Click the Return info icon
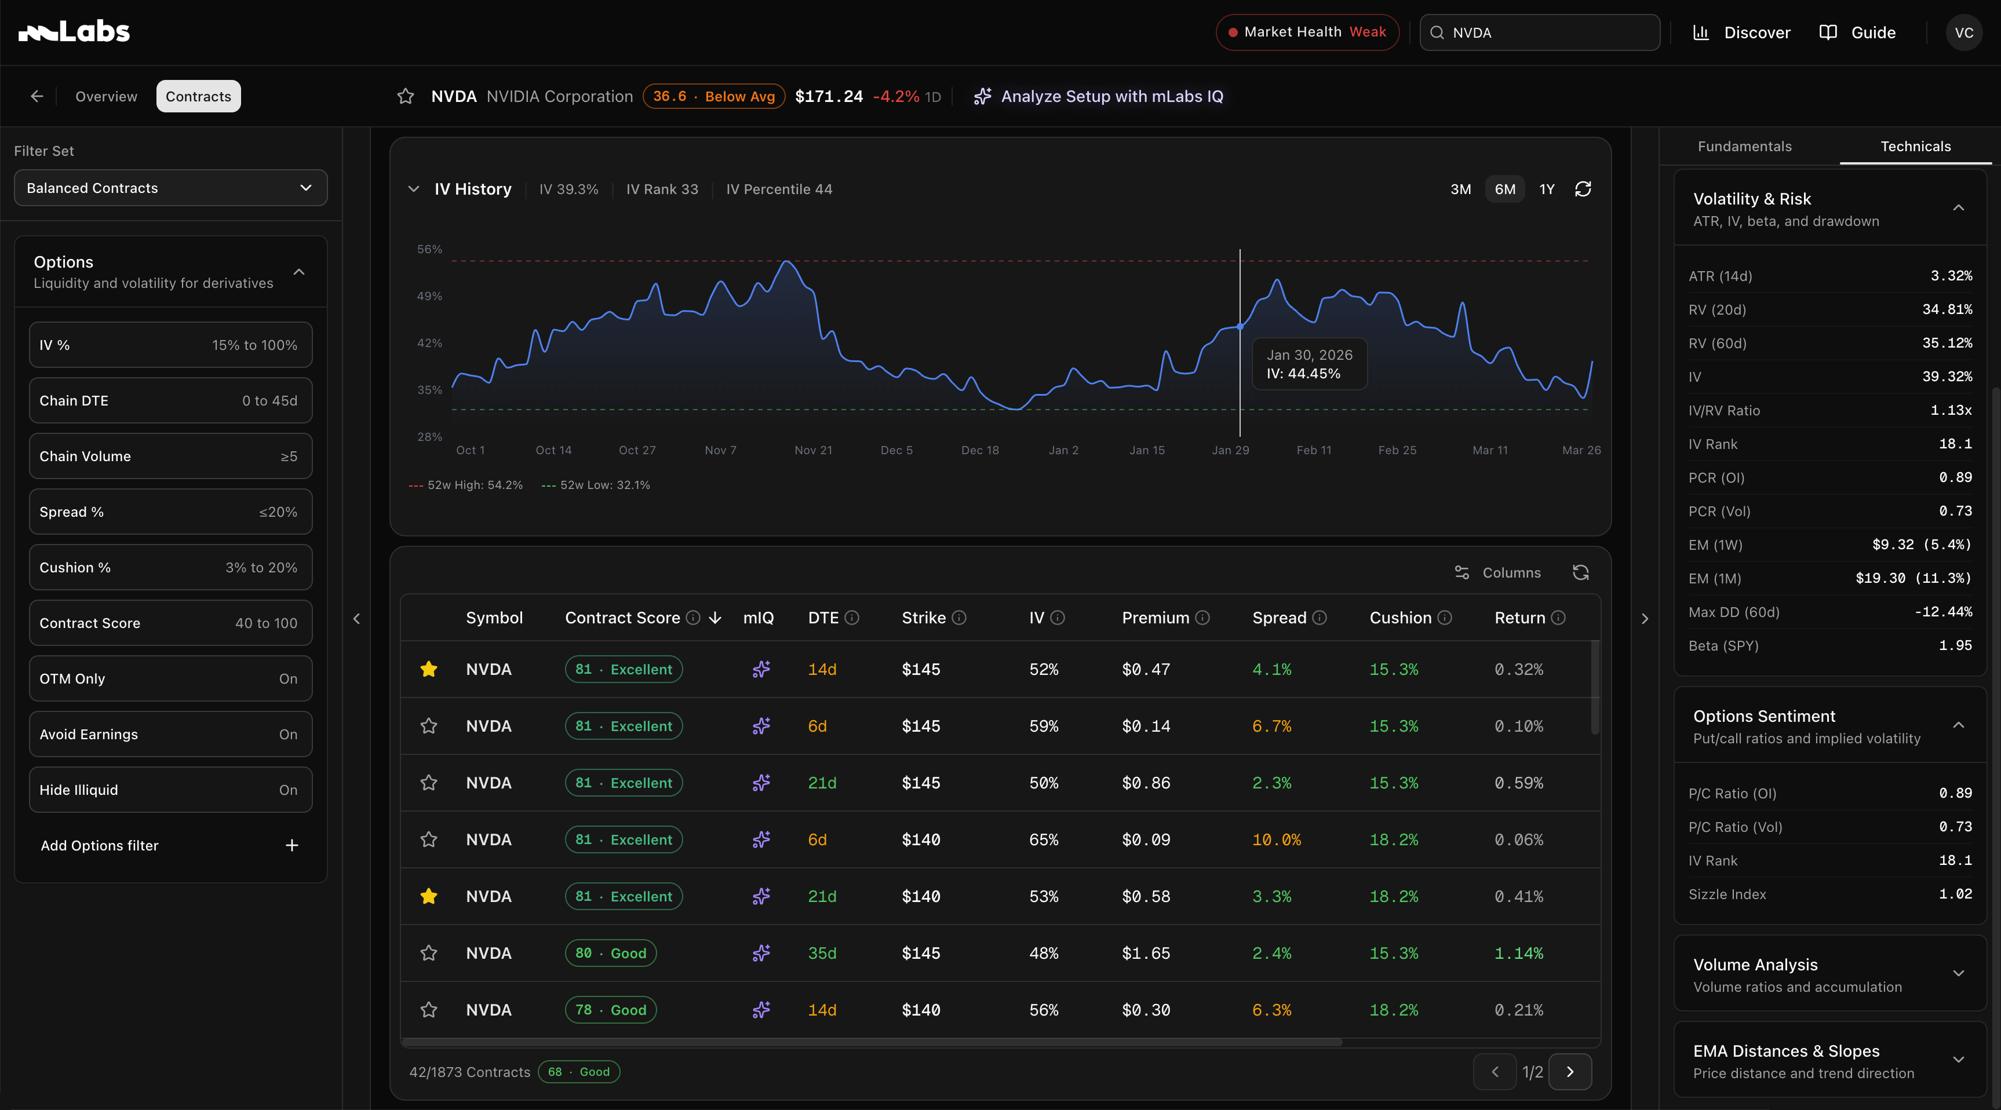Viewport: 2001px width, 1110px height. pos(1558,618)
